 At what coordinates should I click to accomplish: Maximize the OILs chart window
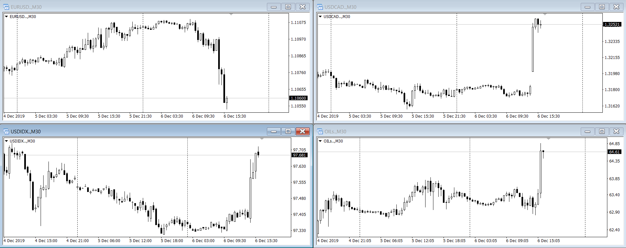pyautogui.click(x=602, y=131)
